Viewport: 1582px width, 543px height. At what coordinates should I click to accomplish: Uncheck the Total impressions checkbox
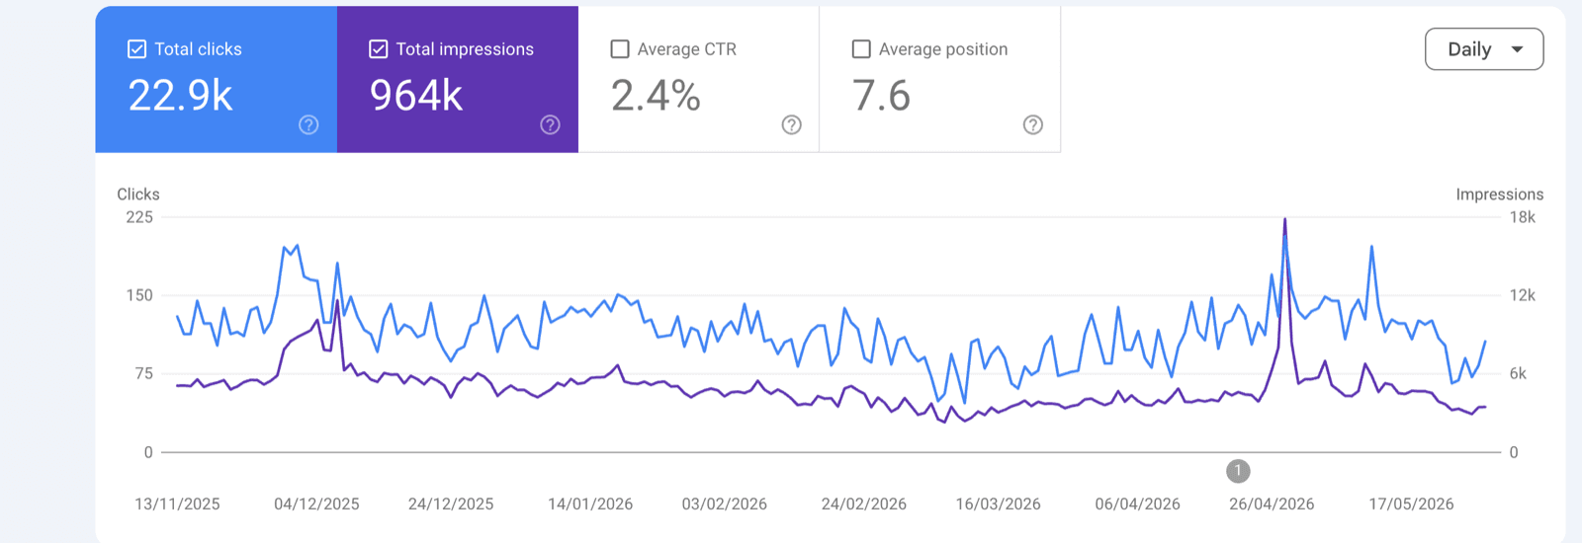pos(379,49)
